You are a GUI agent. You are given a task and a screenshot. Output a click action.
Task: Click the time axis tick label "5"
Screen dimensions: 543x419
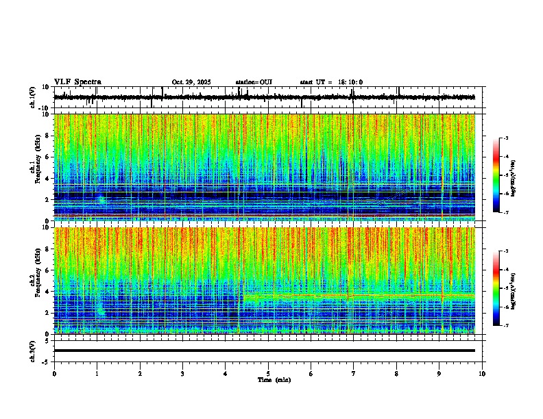268,374
